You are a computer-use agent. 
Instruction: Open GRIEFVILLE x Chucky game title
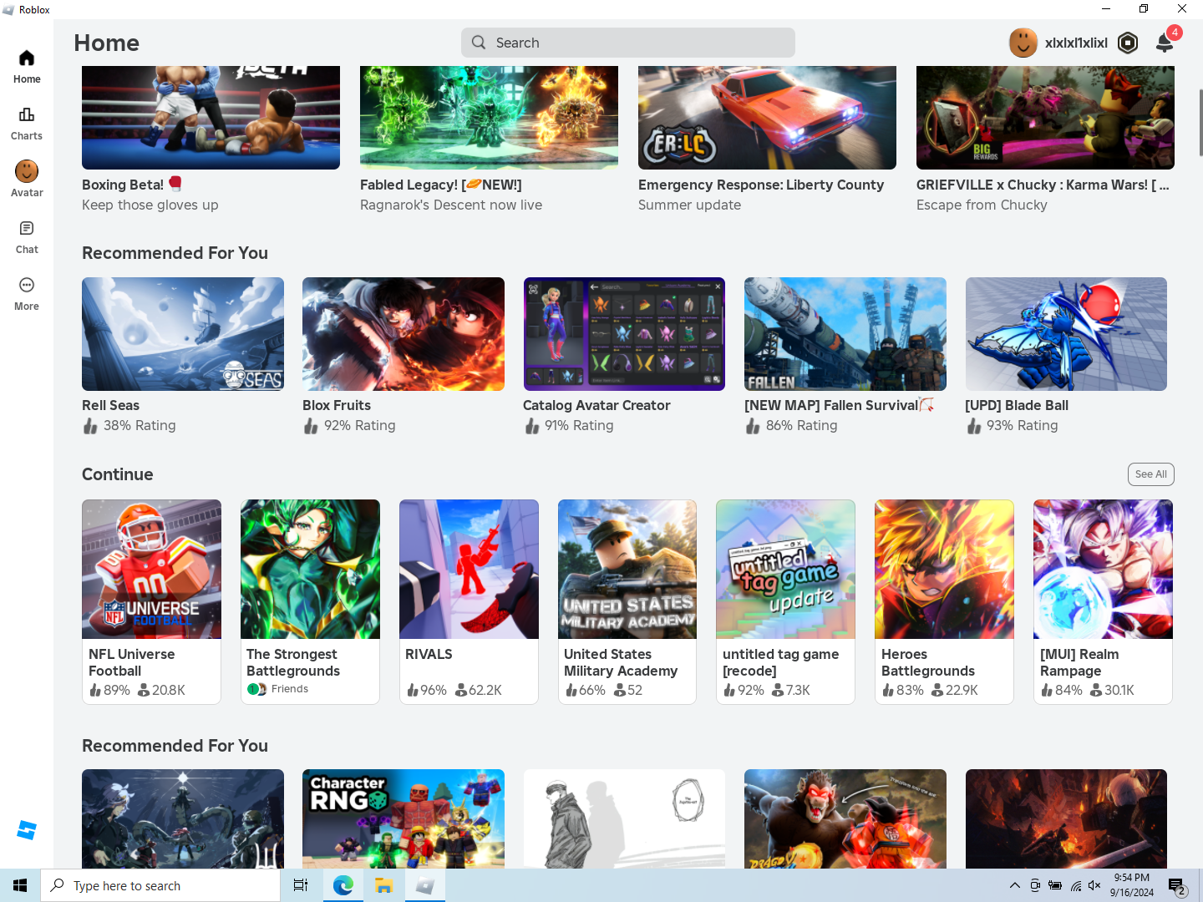coord(1043,185)
